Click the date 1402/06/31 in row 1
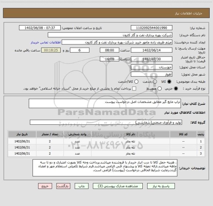The image size is (213, 206). (x=22, y=141)
